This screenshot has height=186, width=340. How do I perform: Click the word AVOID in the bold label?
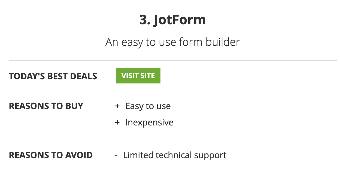79,155
